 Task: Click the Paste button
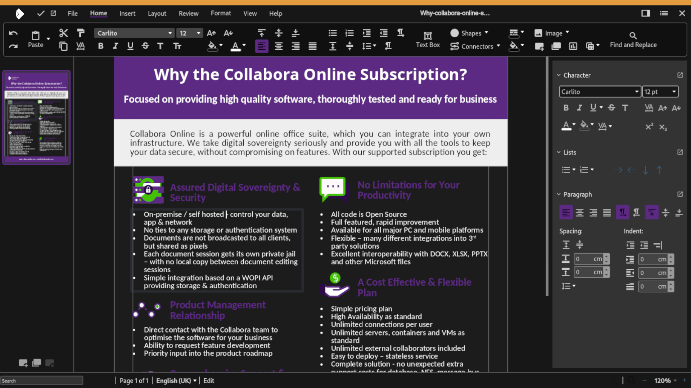pyautogui.click(x=36, y=40)
